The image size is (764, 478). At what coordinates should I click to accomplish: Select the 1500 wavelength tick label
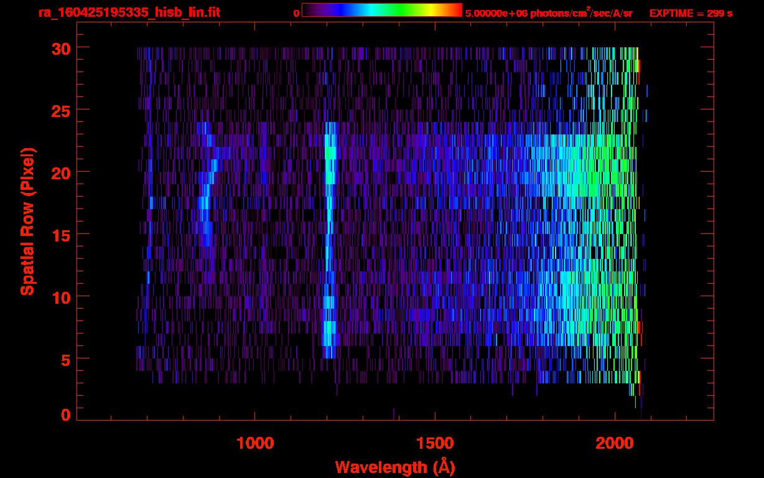point(435,443)
